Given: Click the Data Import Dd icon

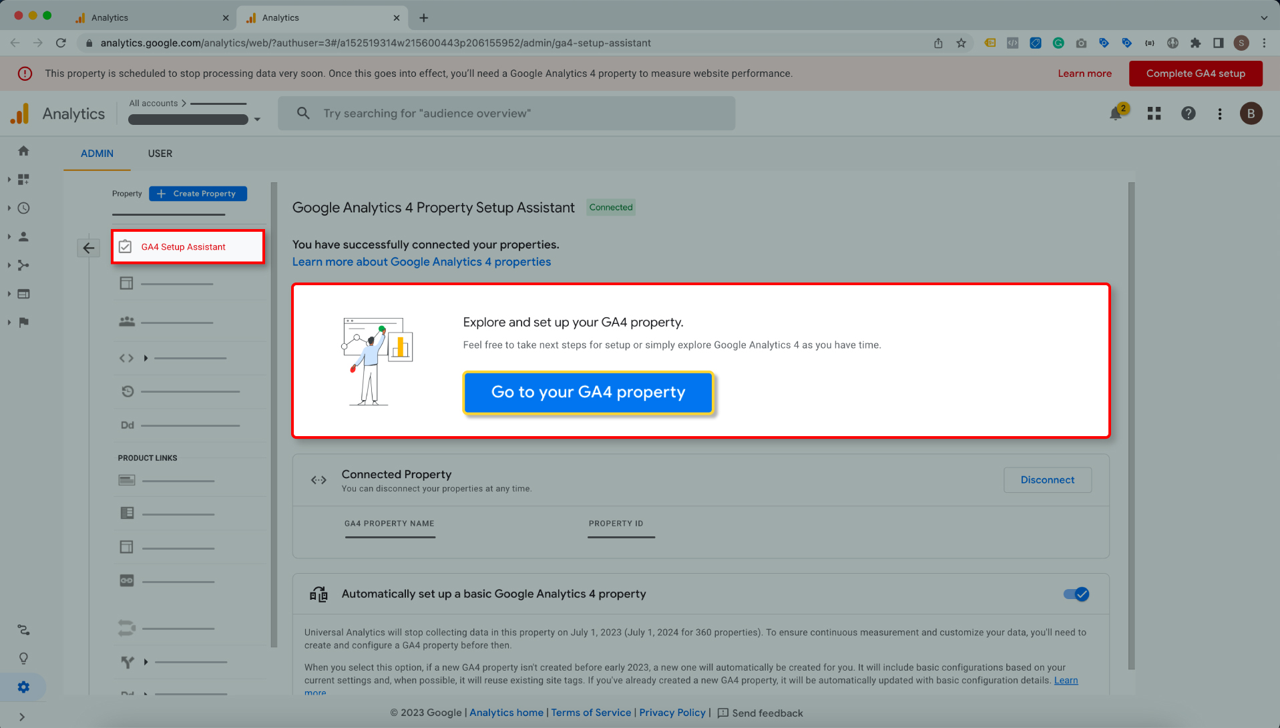Looking at the screenshot, I should coord(127,425).
